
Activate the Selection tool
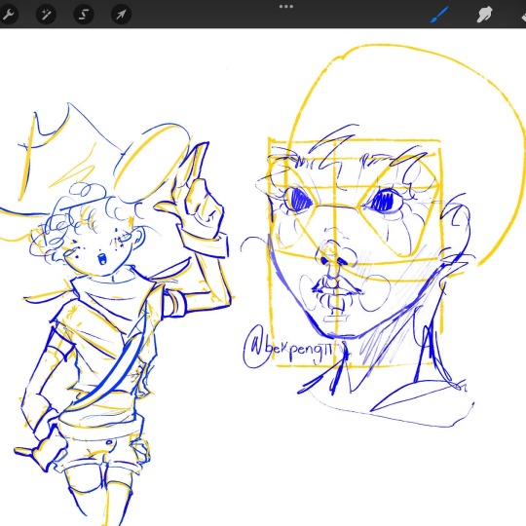[x=84, y=15]
